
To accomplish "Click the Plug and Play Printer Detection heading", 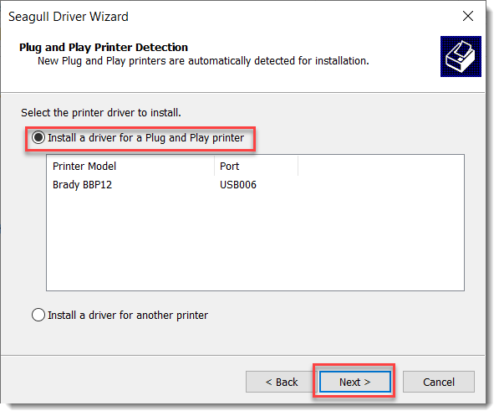I will (104, 47).
